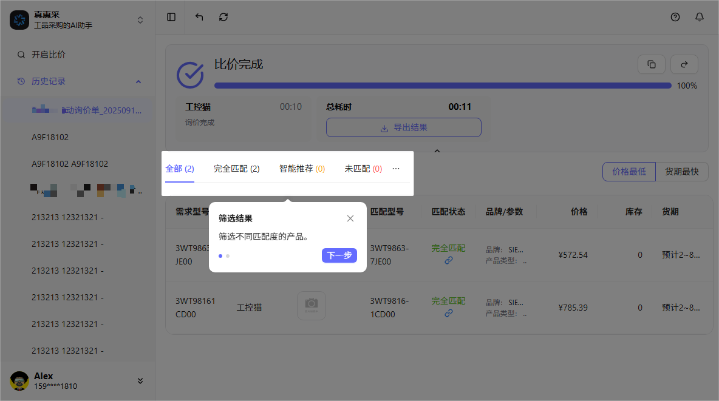This screenshot has height=401, width=719.
Task: Open the notification bell
Action: click(699, 17)
